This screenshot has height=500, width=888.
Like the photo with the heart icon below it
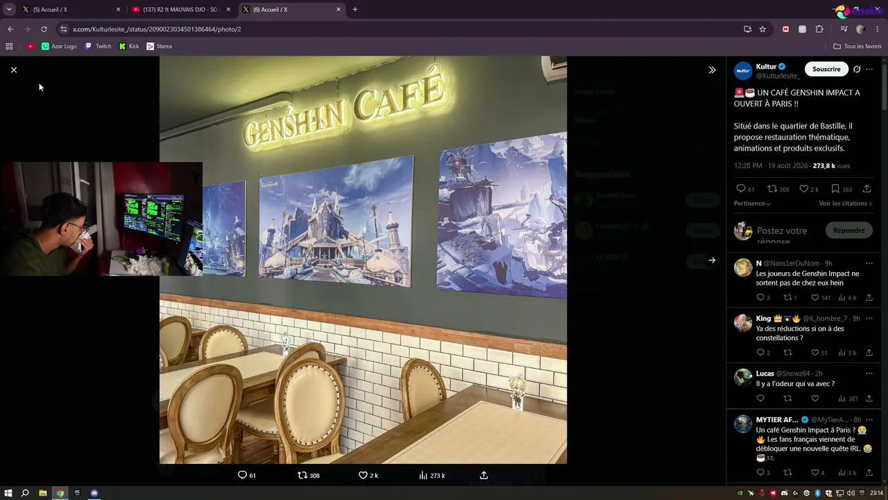363,475
